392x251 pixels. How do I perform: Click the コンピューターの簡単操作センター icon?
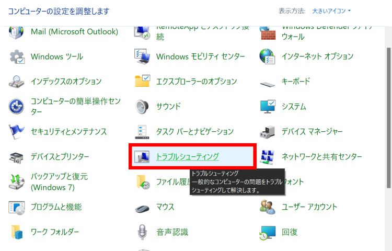(17, 107)
